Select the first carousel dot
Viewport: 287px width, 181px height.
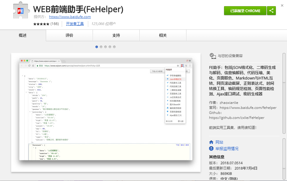pyautogui.click(x=97, y=47)
